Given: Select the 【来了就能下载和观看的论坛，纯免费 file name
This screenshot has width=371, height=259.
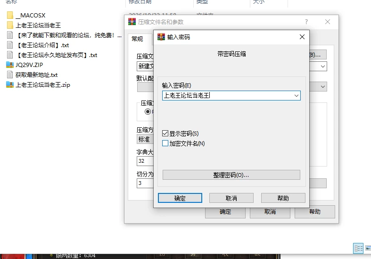Looking at the screenshot, I should coord(69,35).
